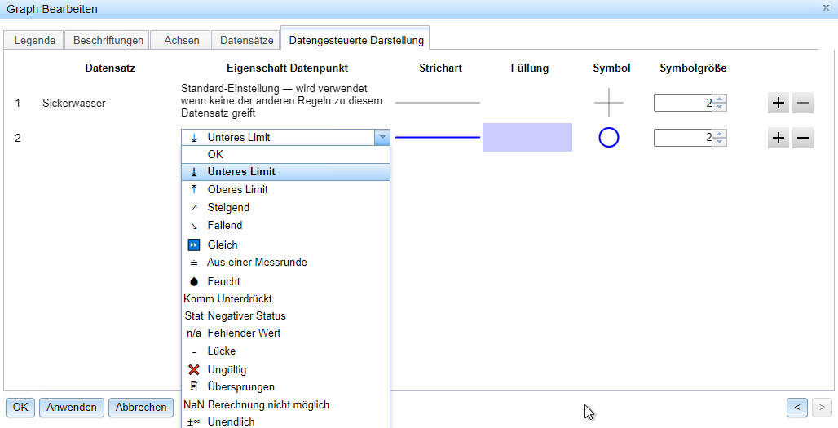Decrease row 2 Symbolgröße with down arrow
Image resolution: width=838 pixels, height=428 pixels.
720,142
